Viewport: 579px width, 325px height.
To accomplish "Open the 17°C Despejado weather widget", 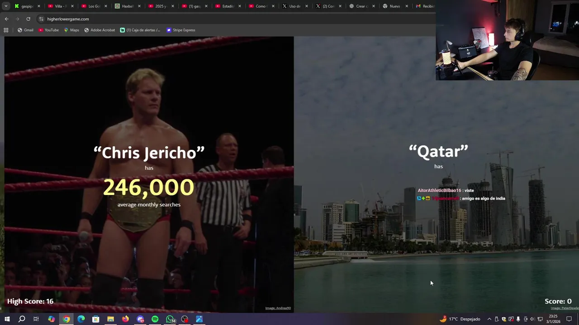I will click(x=460, y=319).
